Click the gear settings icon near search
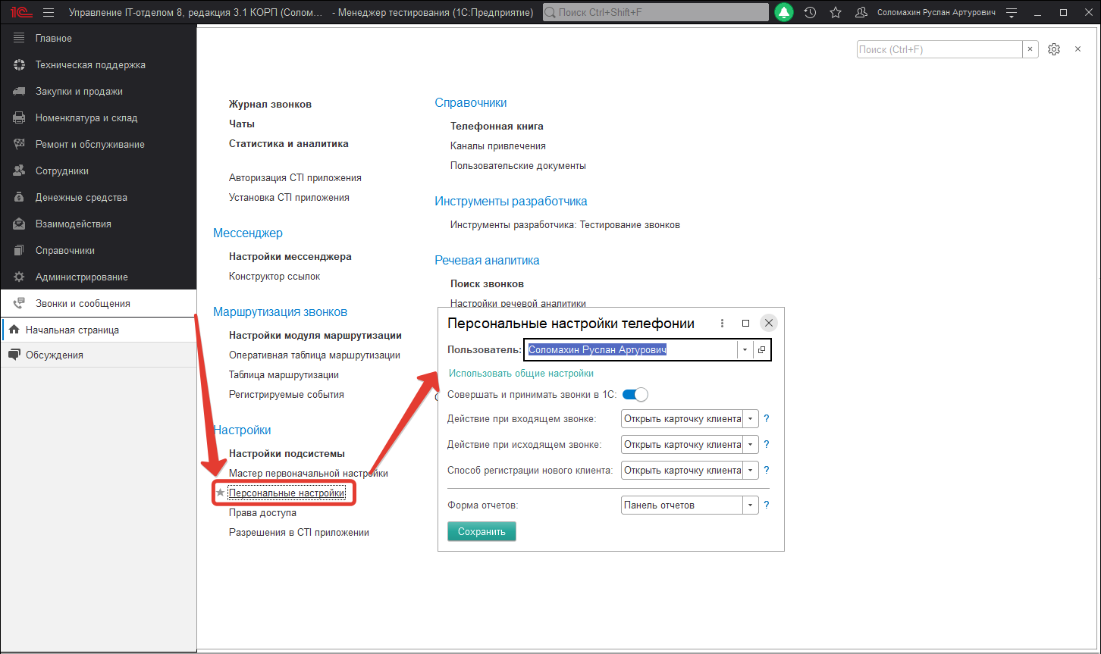This screenshot has width=1101, height=654. coord(1053,49)
